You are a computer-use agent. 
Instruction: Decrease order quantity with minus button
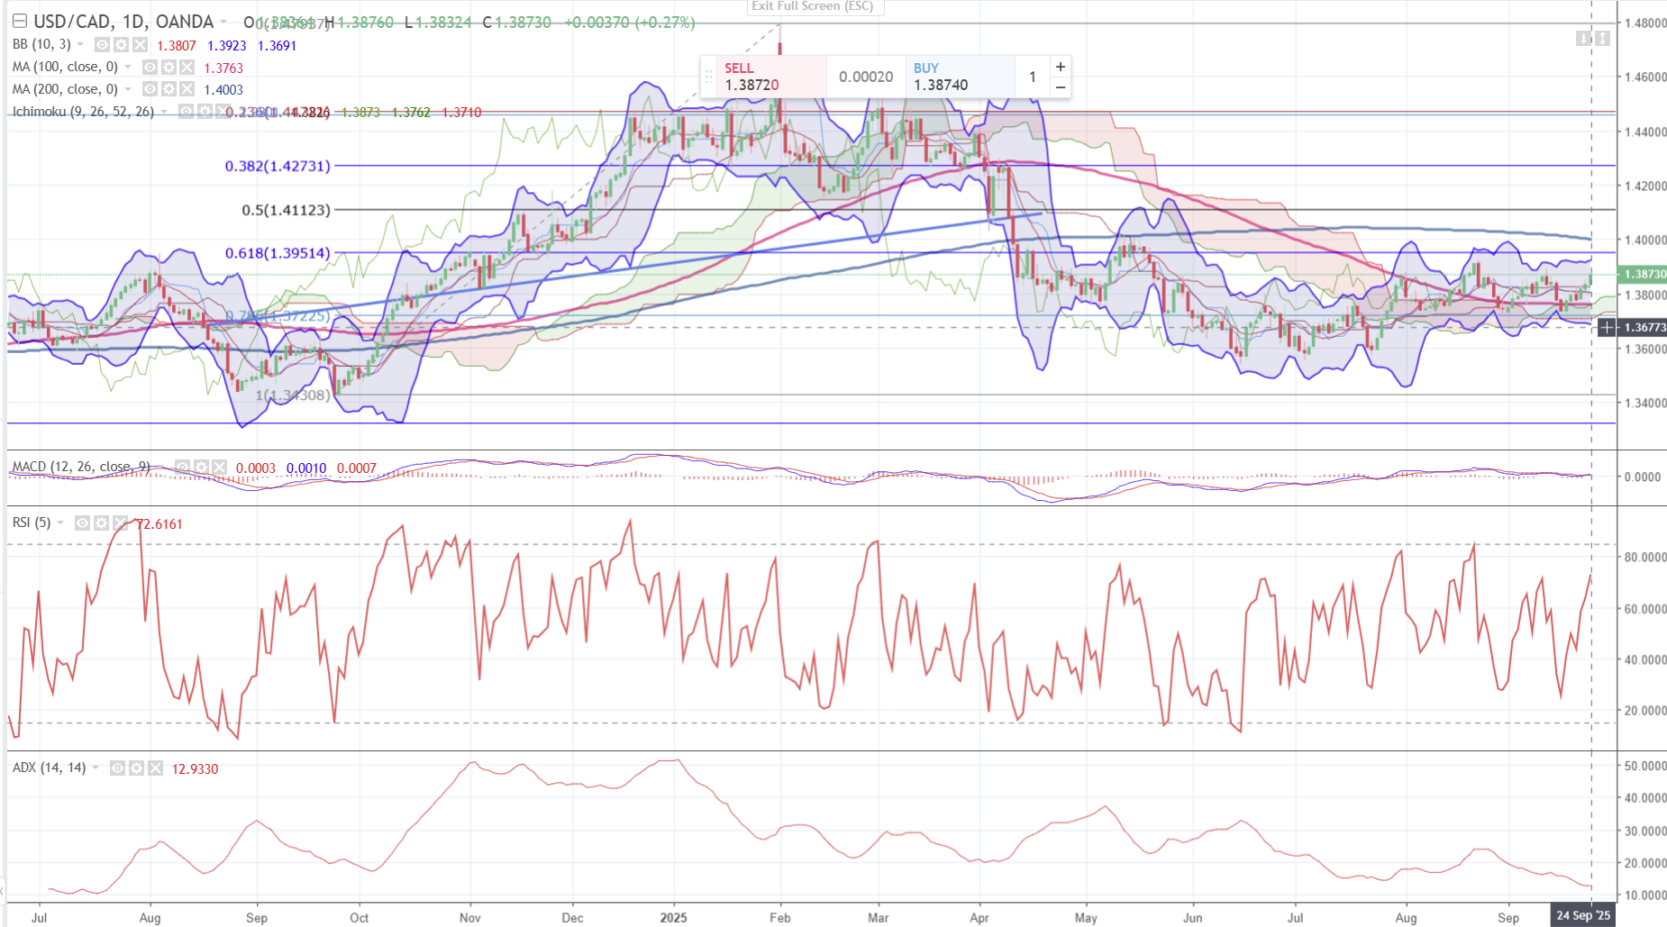click(x=1061, y=87)
